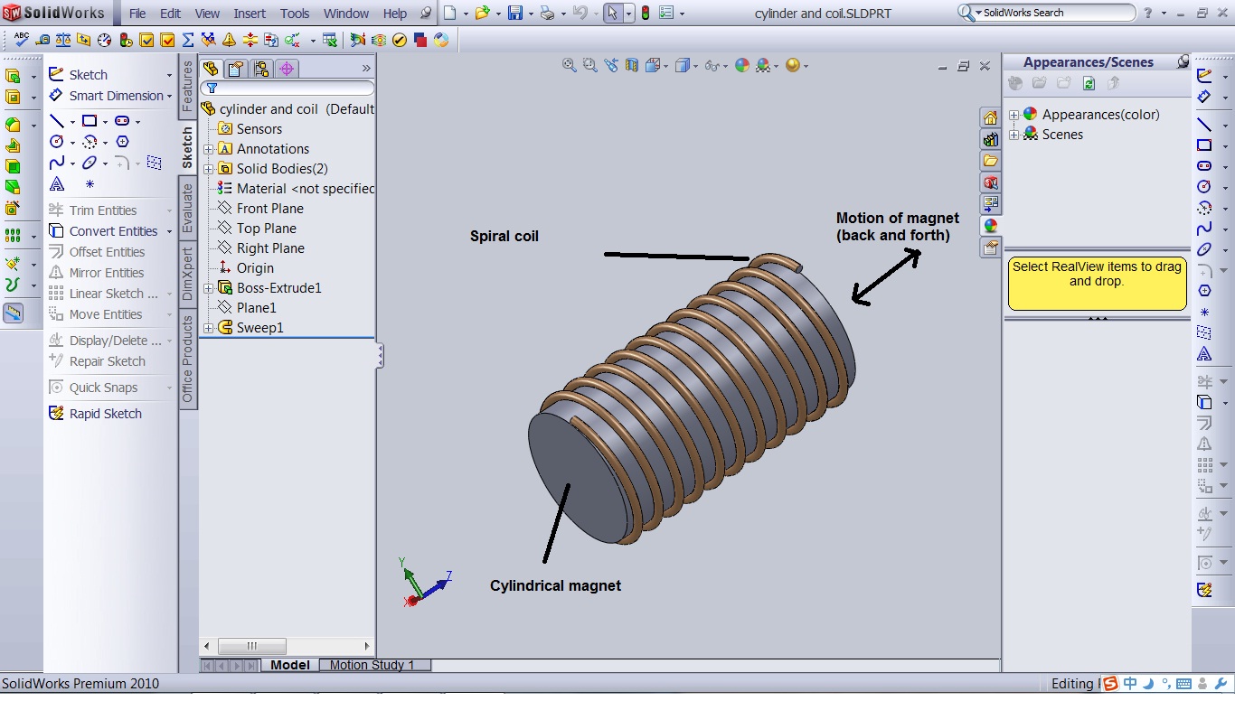This screenshot has height=701, width=1235.
Task: Open the Smart Dimension dropdown arrow
Action: tap(169, 96)
